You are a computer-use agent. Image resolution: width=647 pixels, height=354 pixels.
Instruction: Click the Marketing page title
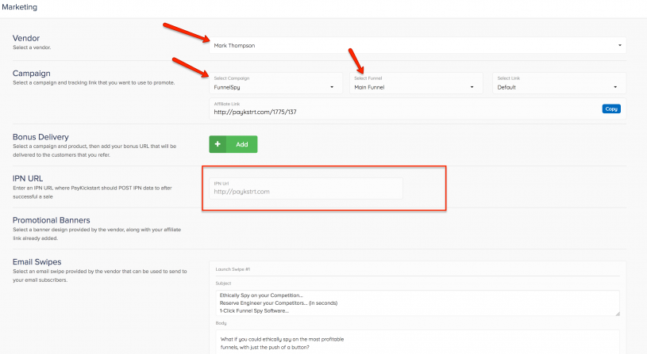pos(19,7)
